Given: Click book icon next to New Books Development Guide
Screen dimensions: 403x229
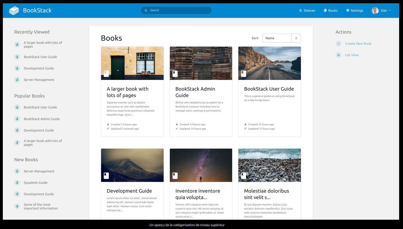Looking at the screenshot, I should (17, 194).
